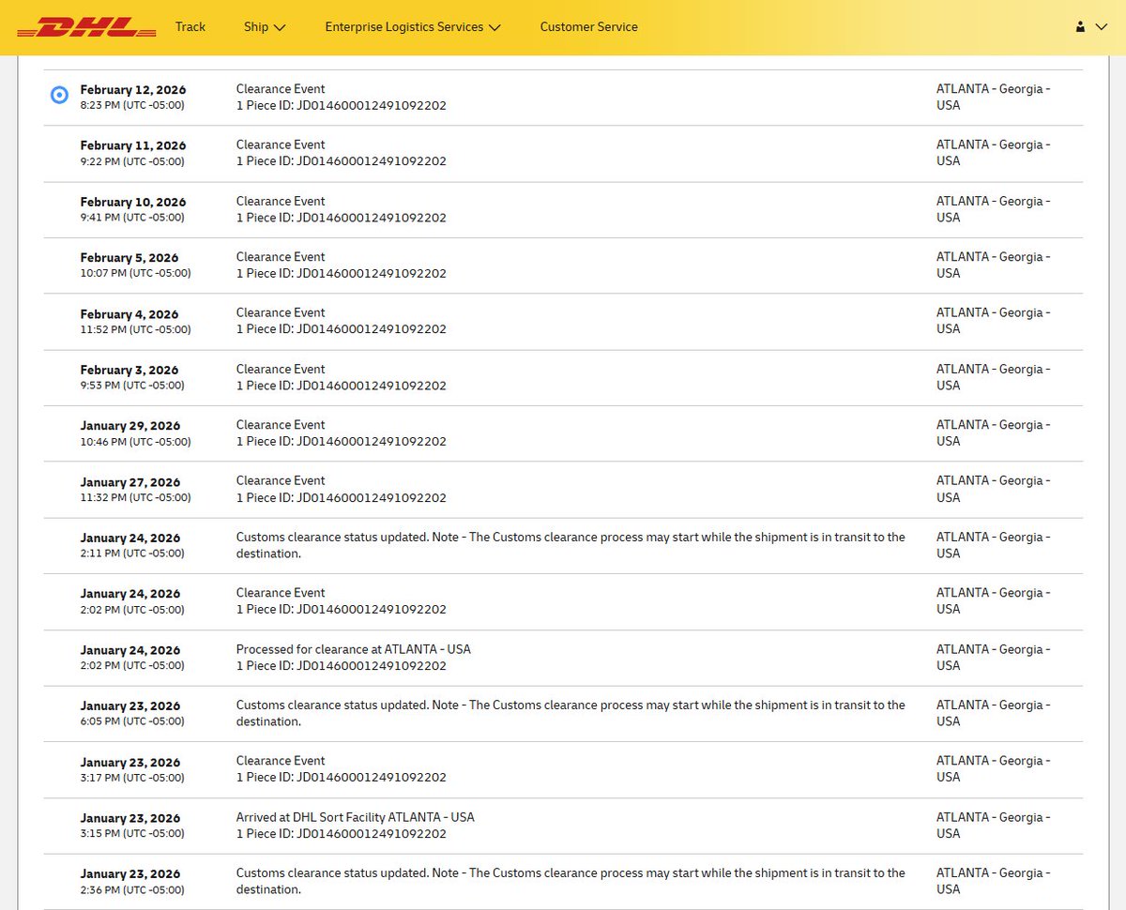Click Clearance Event text for February 12

(x=281, y=89)
